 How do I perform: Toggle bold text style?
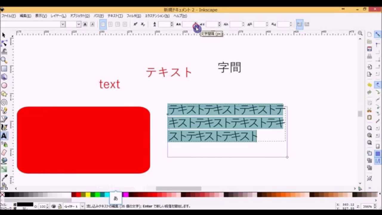click(x=85, y=24)
